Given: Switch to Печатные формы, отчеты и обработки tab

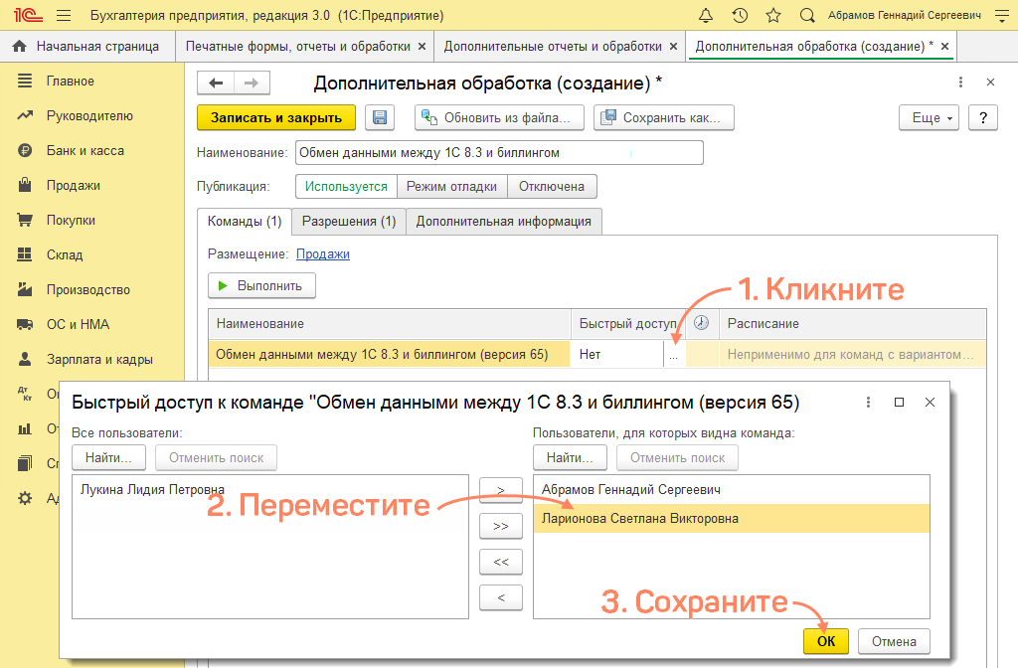Looking at the screenshot, I should [298, 46].
